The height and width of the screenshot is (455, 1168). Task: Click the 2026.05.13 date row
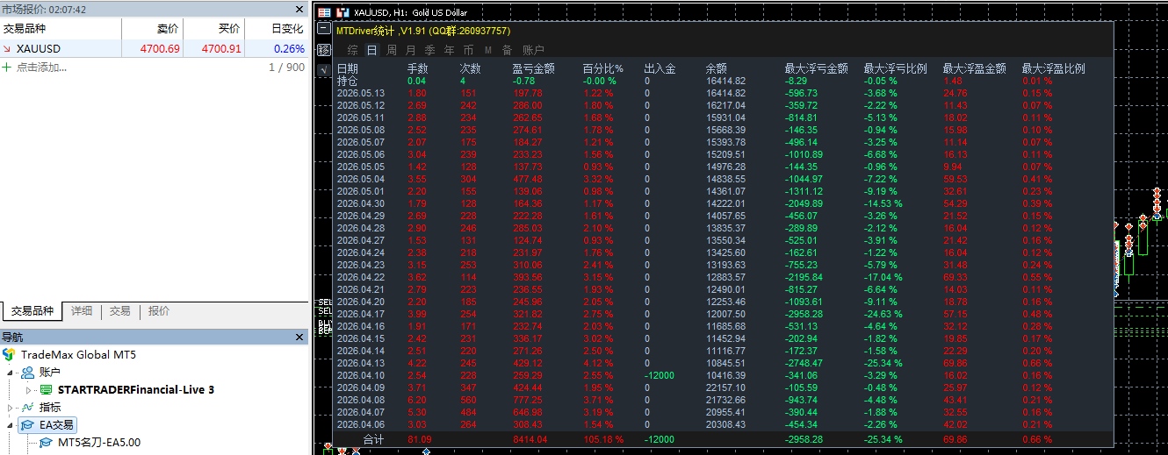(x=361, y=93)
